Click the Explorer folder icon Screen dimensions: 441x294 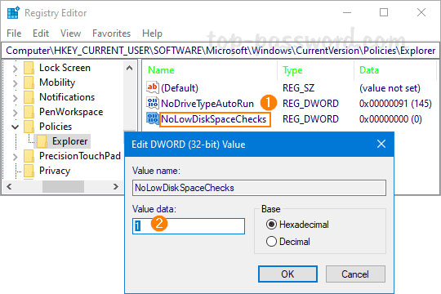(x=42, y=141)
